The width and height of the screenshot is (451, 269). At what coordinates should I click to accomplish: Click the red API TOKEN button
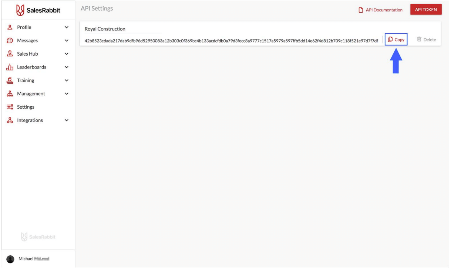point(426,10)
